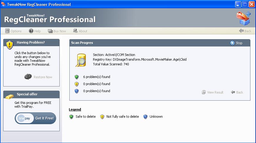Click the toolbar Back arrow icon
The image size is (256, 143).
tap(241, 31)
